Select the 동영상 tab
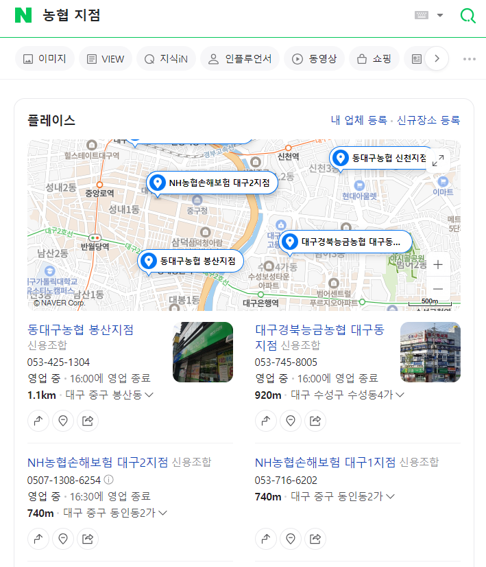 pos(314,58)
